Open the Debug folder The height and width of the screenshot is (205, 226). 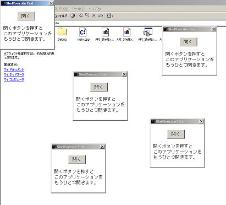tap(62, 34)
